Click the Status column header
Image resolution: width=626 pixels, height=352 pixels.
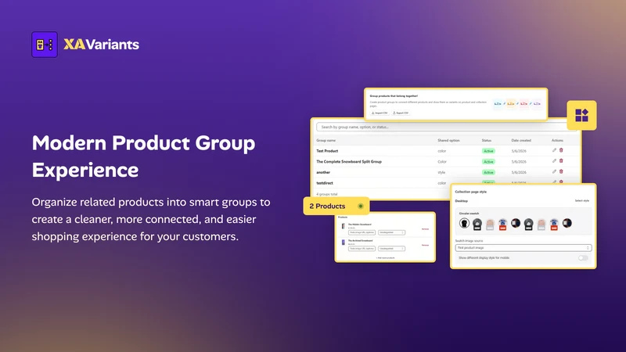click(486, 141)
